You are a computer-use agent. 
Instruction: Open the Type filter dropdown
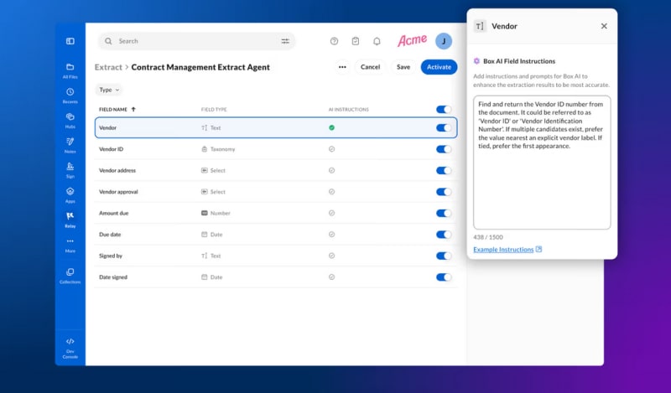(109, 90)
